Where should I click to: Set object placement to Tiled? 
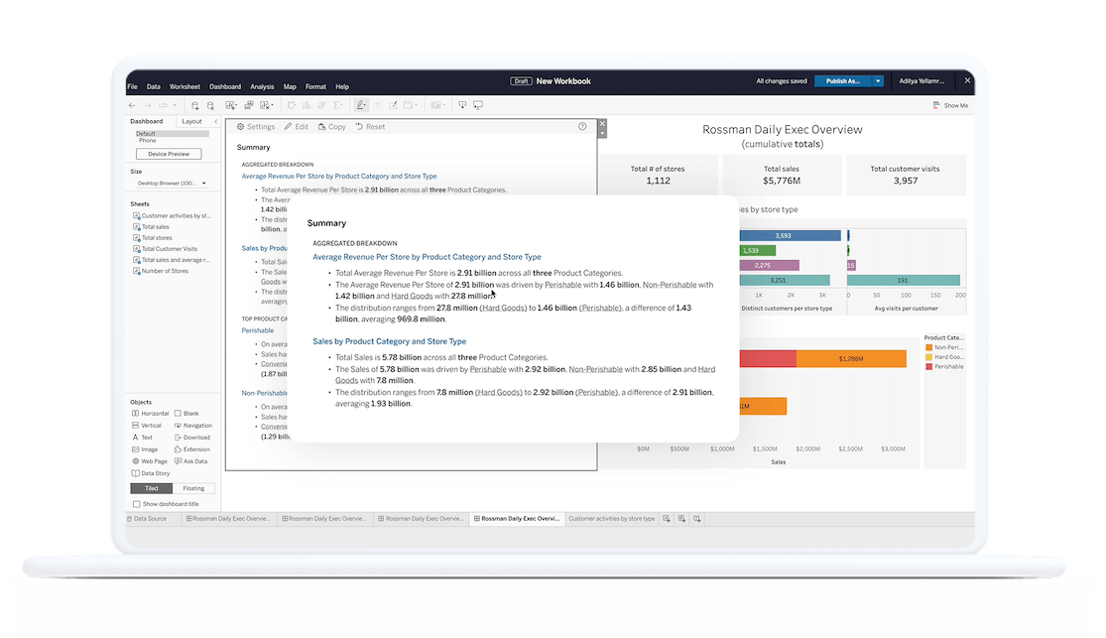click(x=151, y=488)
